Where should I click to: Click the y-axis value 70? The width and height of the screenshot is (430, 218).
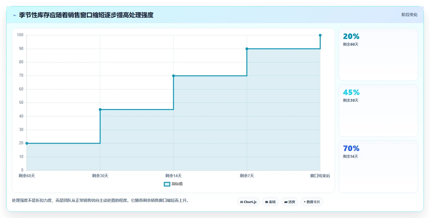(x=21, y=76)
